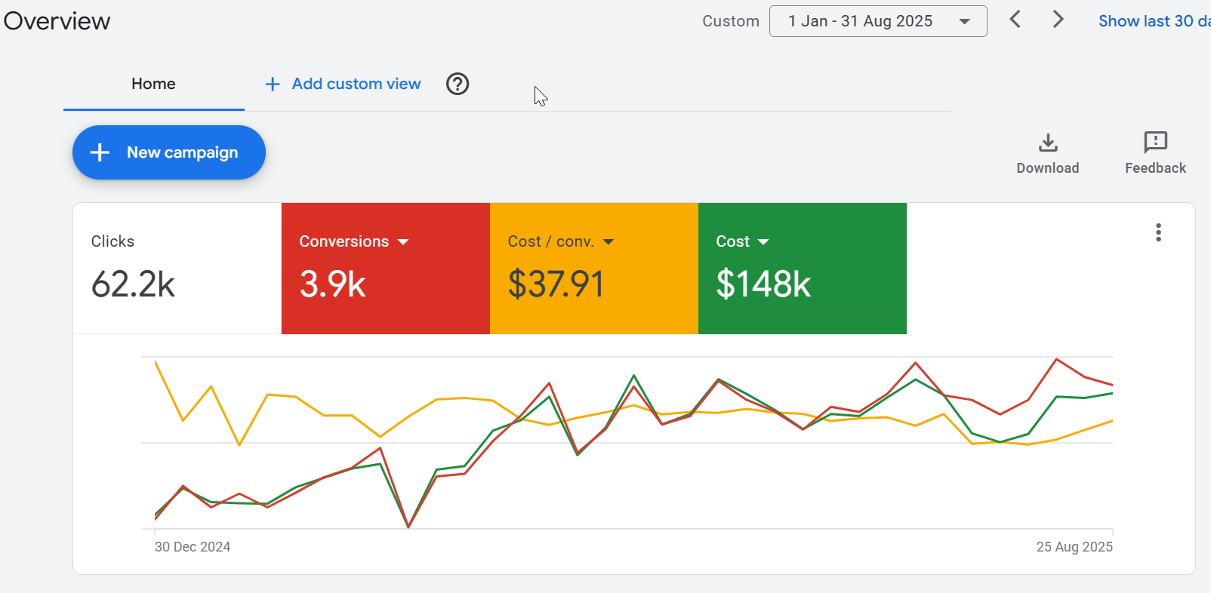Expand the Conversions metric dropdown
The width and height of the screenshot is (1211, 593).
click(x=403, y=242)
